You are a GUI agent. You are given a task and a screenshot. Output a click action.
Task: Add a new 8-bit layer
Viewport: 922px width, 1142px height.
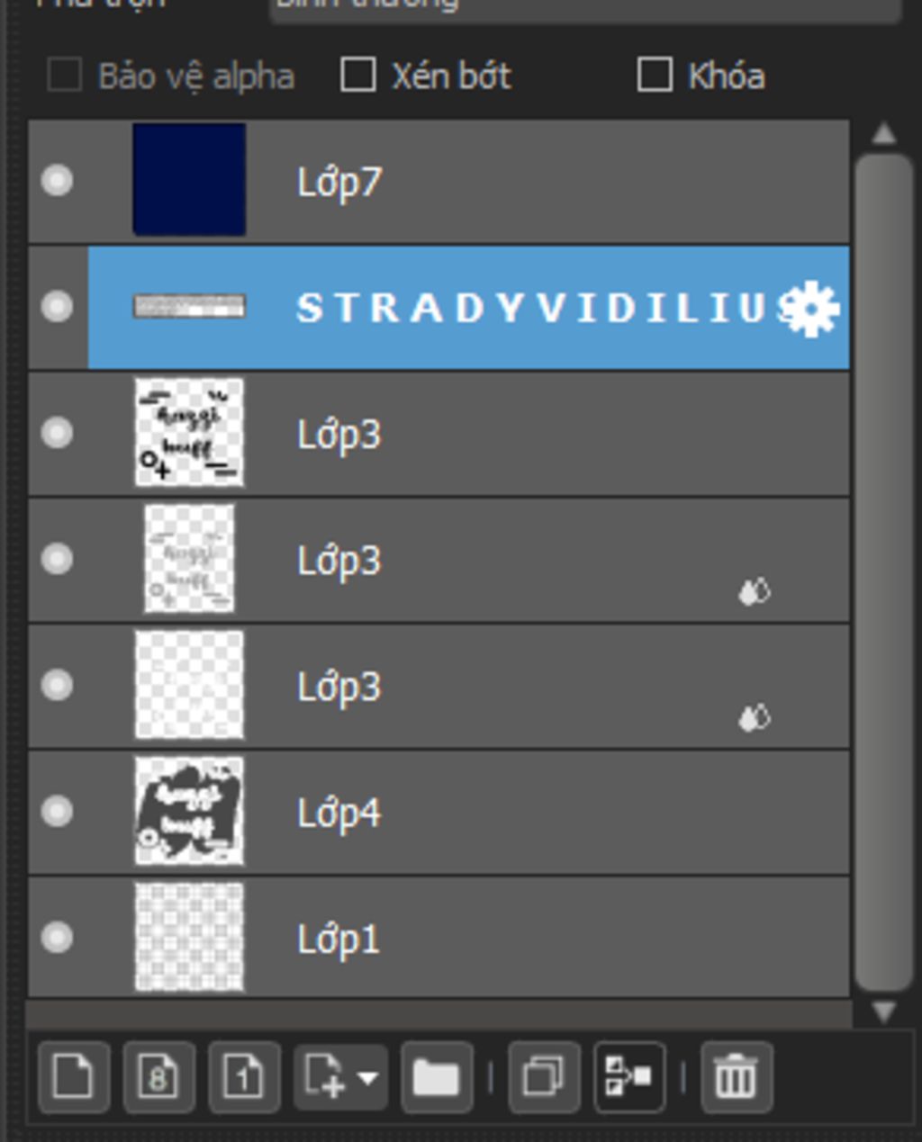coord(158,1077)
